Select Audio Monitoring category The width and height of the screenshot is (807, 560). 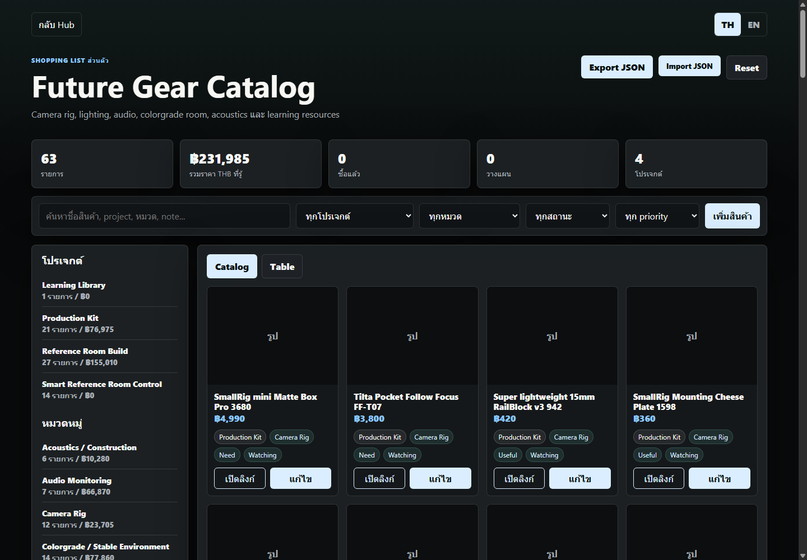pyautogui.click(x=110, y=486)
